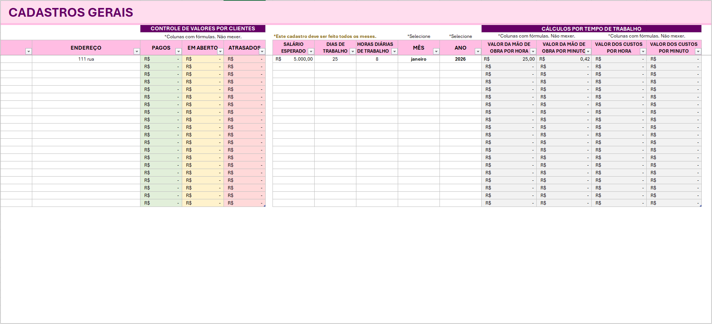Select the year cell '2026'
Screen dimensions: 712x324
click(x=460, y=59)
